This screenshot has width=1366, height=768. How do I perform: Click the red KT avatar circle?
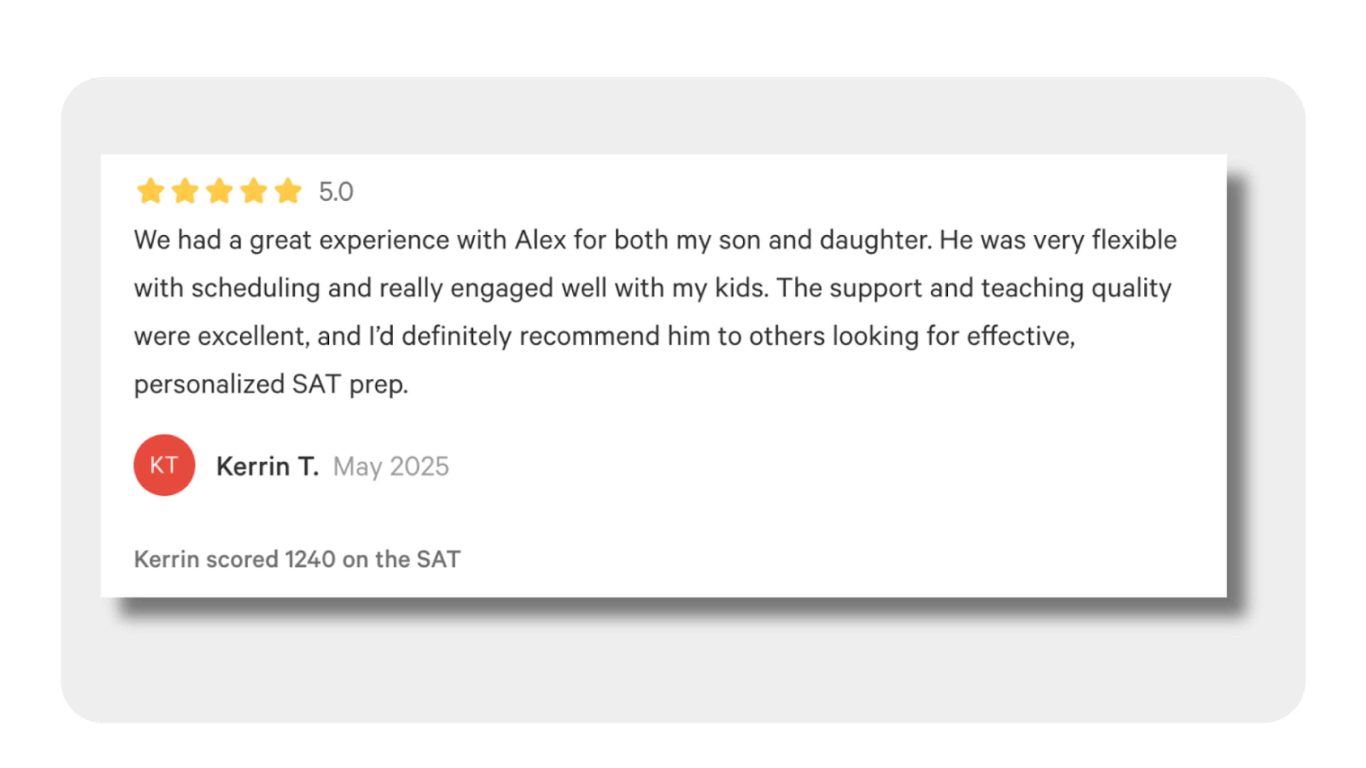[164, 465]
